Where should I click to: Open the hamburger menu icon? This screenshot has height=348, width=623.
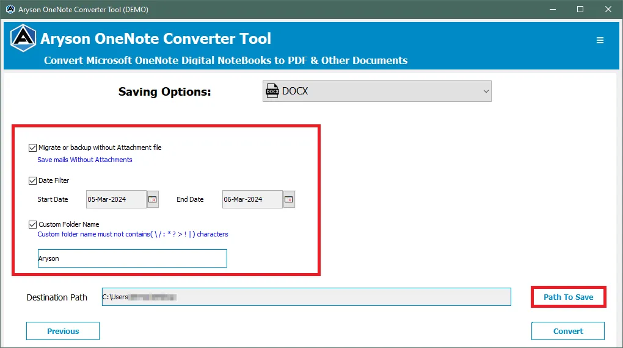(600, 40)
